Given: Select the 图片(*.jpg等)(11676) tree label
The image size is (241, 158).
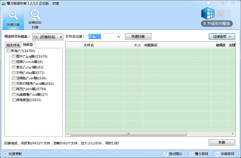Looking at the screenshot, I should pyautogui.click(x=32, y=56).
